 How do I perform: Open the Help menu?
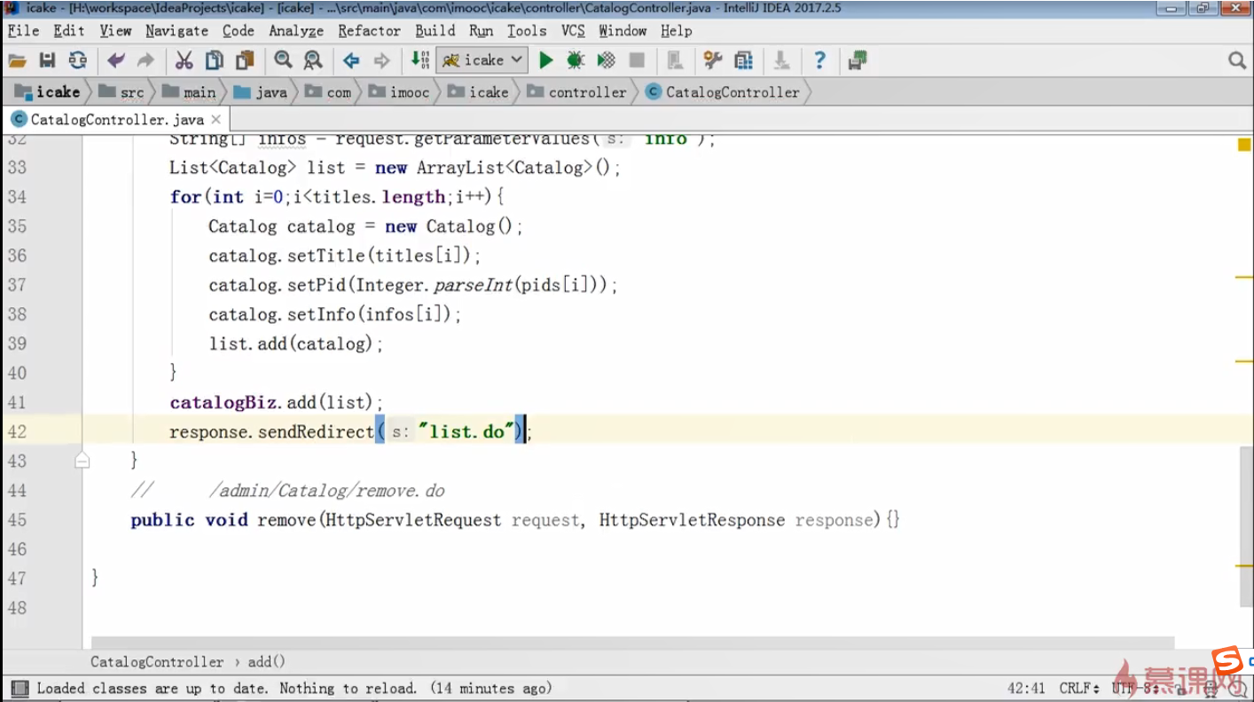coord(676,30)
